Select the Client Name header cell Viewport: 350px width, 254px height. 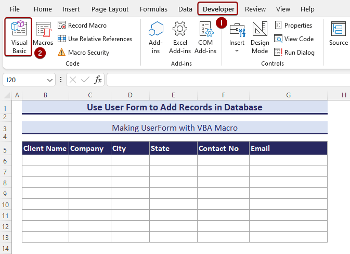tap(45, 148)
